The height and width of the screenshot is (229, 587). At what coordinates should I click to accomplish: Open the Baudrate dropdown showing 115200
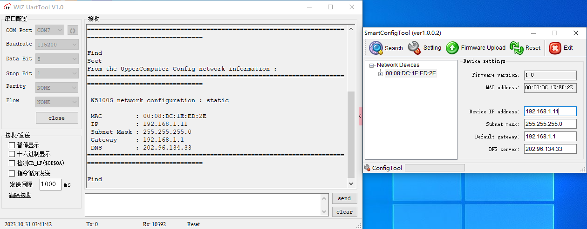(x=57, y=45)
